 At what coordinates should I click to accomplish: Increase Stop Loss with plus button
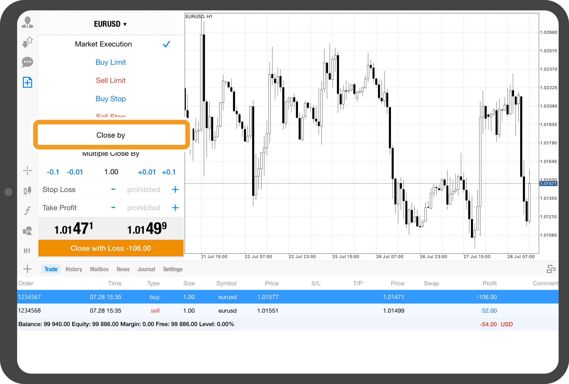(175, 190)
